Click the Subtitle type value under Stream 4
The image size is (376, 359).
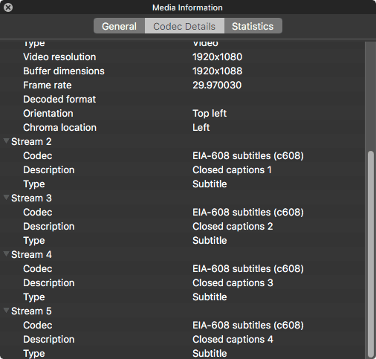[210, 297]
